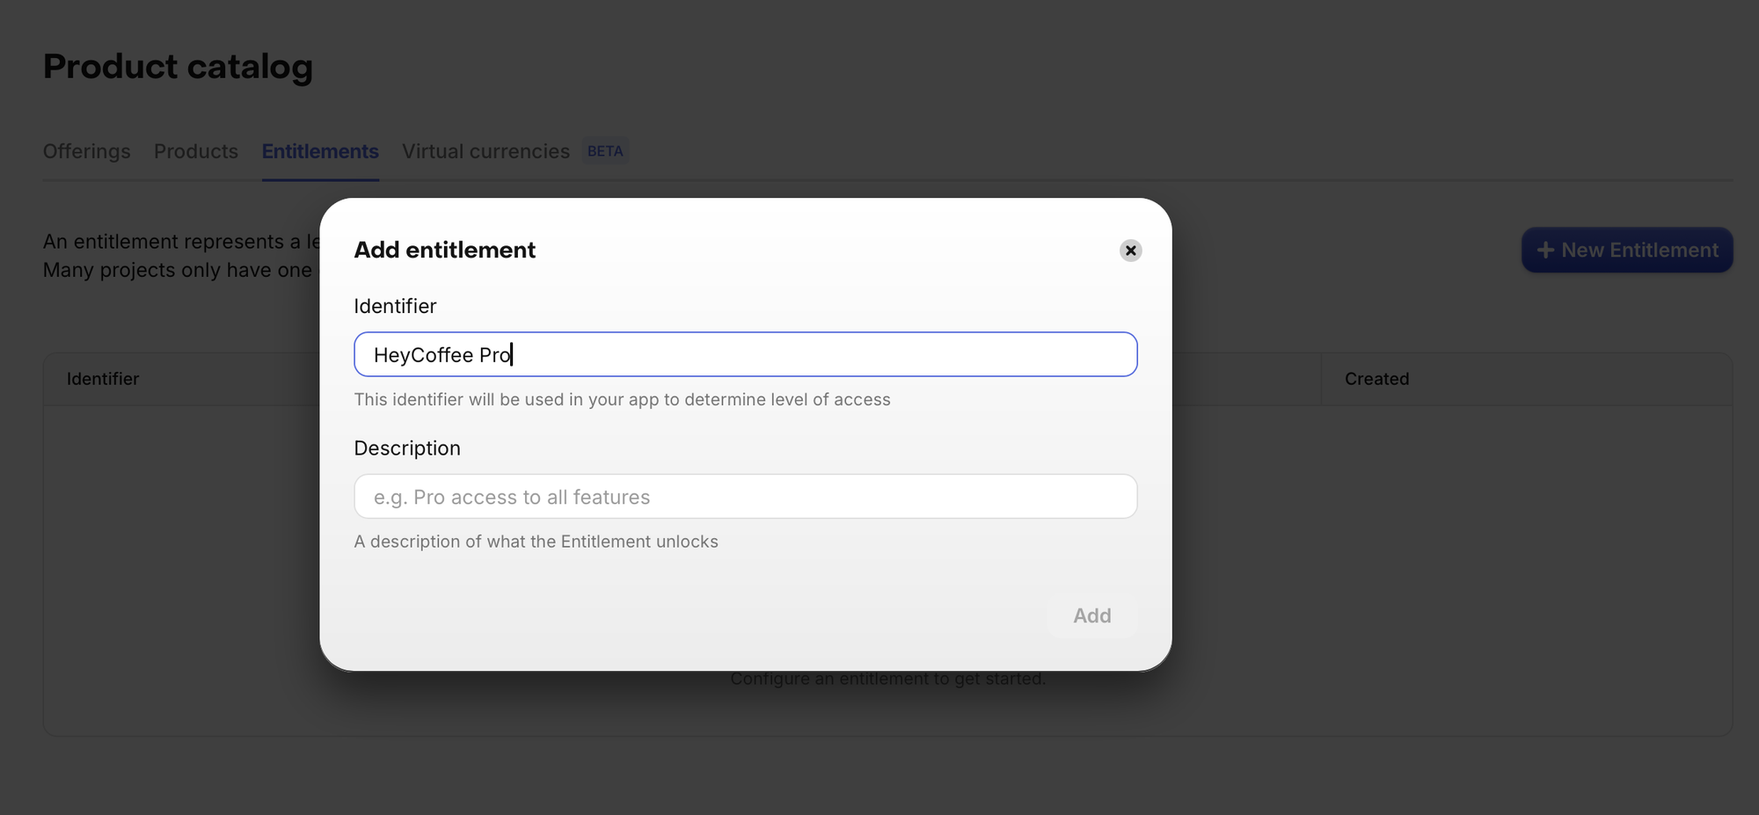
Task: Close the Add entitlement dialog
Action: [x=1130, y=251]
